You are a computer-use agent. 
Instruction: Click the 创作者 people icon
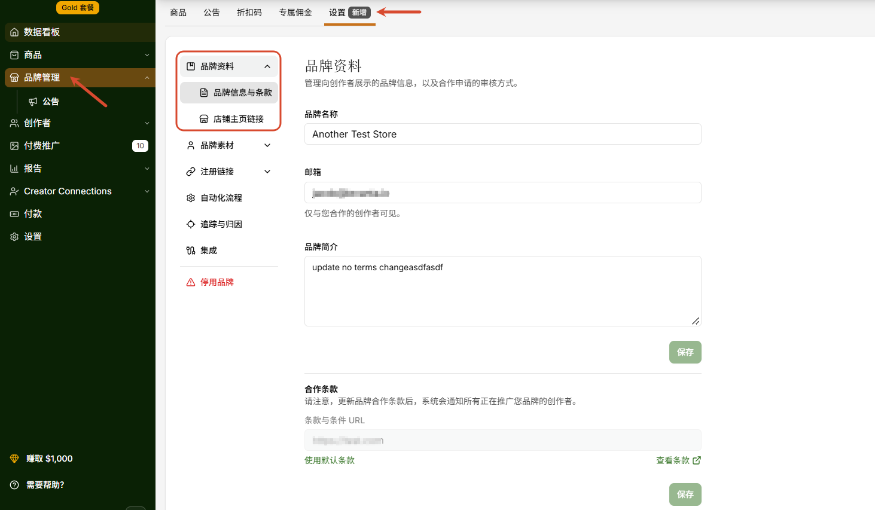click(14, 123)
